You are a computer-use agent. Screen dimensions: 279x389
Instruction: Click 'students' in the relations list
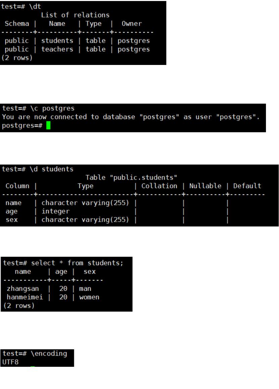pos(57,40)
